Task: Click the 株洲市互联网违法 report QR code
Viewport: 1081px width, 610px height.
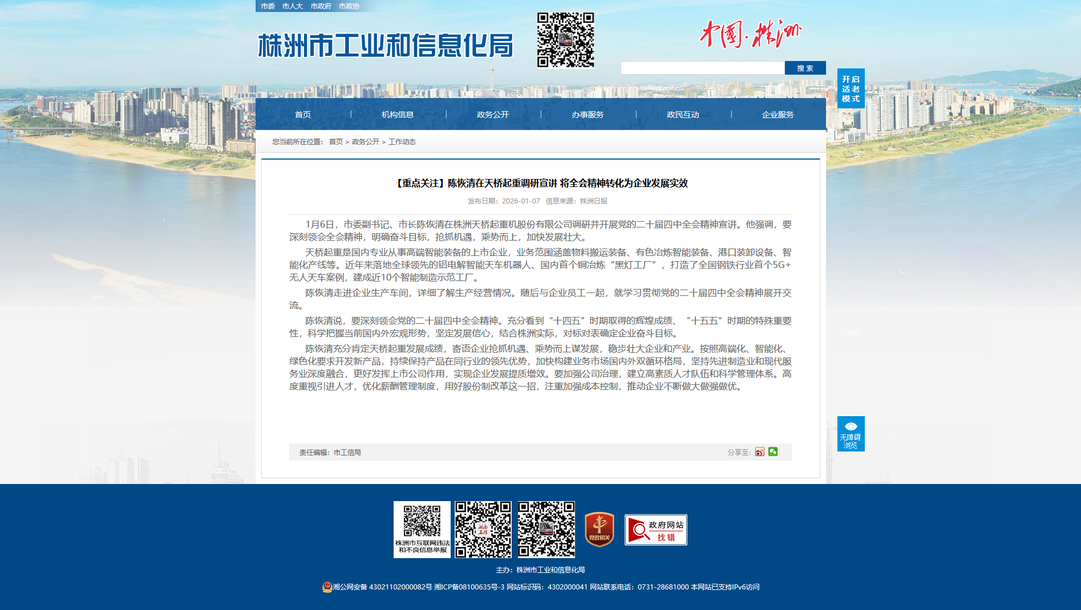Action: point(422,530)
